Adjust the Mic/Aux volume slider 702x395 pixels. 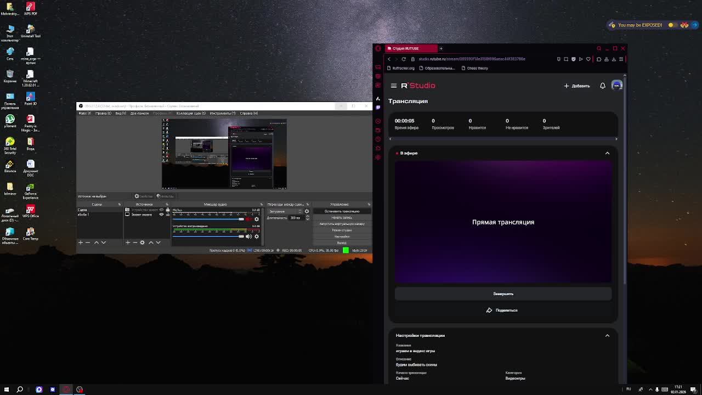click(x=208, y=219)
